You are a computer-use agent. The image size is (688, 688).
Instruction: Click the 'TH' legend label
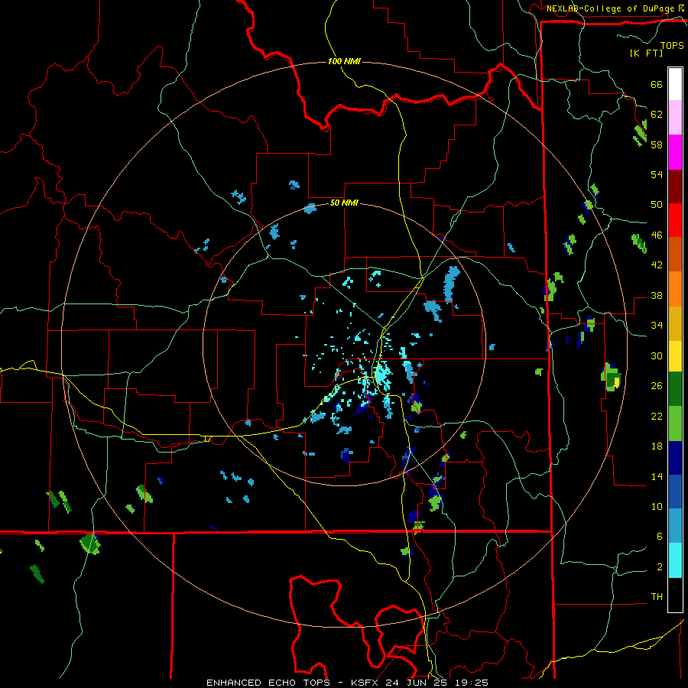point(657,597)
